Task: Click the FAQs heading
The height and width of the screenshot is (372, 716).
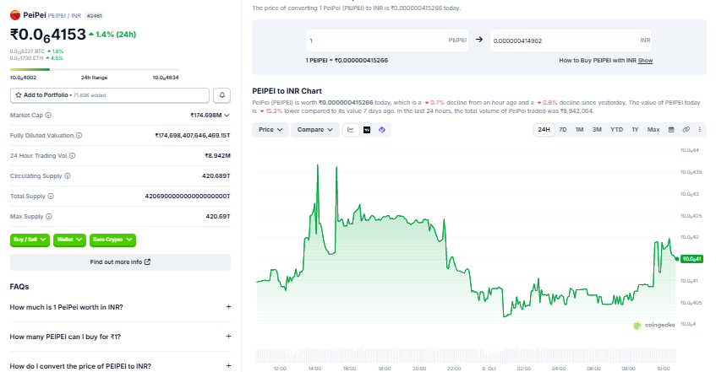Action: click(x=19, y=287)
